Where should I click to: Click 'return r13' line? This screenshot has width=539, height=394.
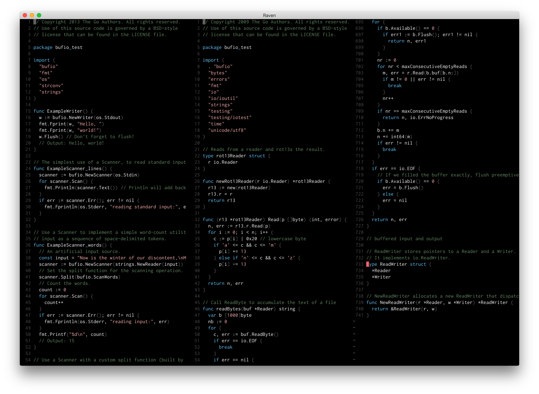[x=222, y=201]
